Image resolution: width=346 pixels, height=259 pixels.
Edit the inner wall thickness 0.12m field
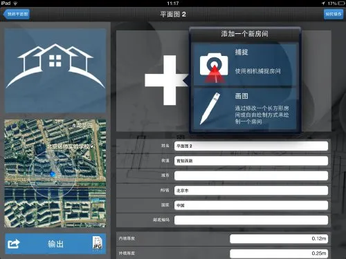[279, 239]
